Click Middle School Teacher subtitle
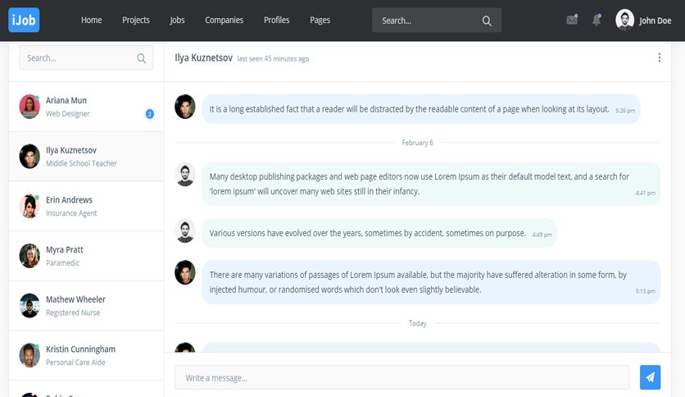The image size is (685, 397). coord(82,163)
